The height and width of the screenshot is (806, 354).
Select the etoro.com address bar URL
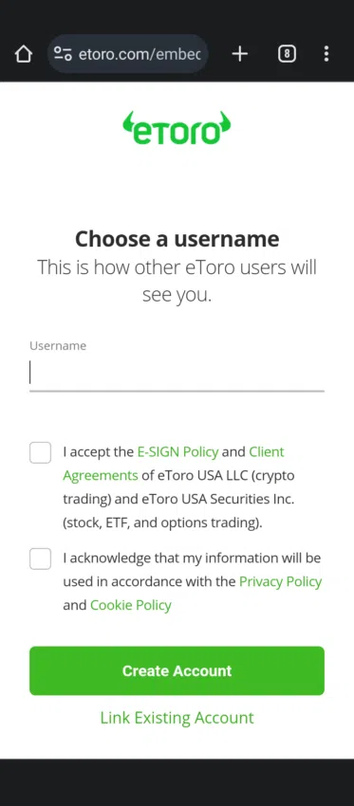[140, 53]
